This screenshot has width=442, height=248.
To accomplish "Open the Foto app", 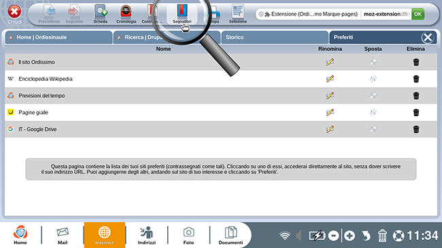I will coord(188,235).
